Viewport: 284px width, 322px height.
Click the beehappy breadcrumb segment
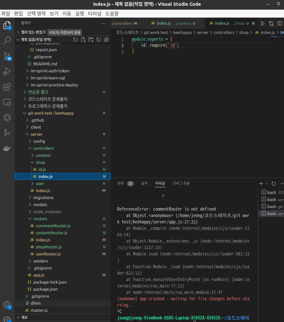(x=182, y=32)
